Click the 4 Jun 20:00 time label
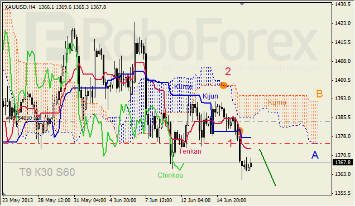The width and height of the screenshot is (355, 206). tap(123, 200)
